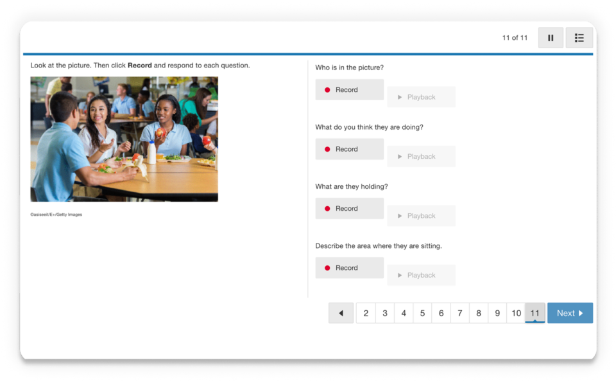616x381 pixels.
Task: Jump to question 4
Action: coord(404,313)
